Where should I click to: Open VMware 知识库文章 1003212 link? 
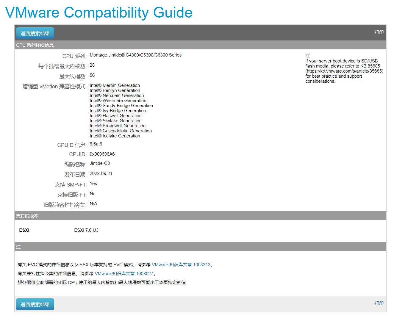tap(181, 265)
